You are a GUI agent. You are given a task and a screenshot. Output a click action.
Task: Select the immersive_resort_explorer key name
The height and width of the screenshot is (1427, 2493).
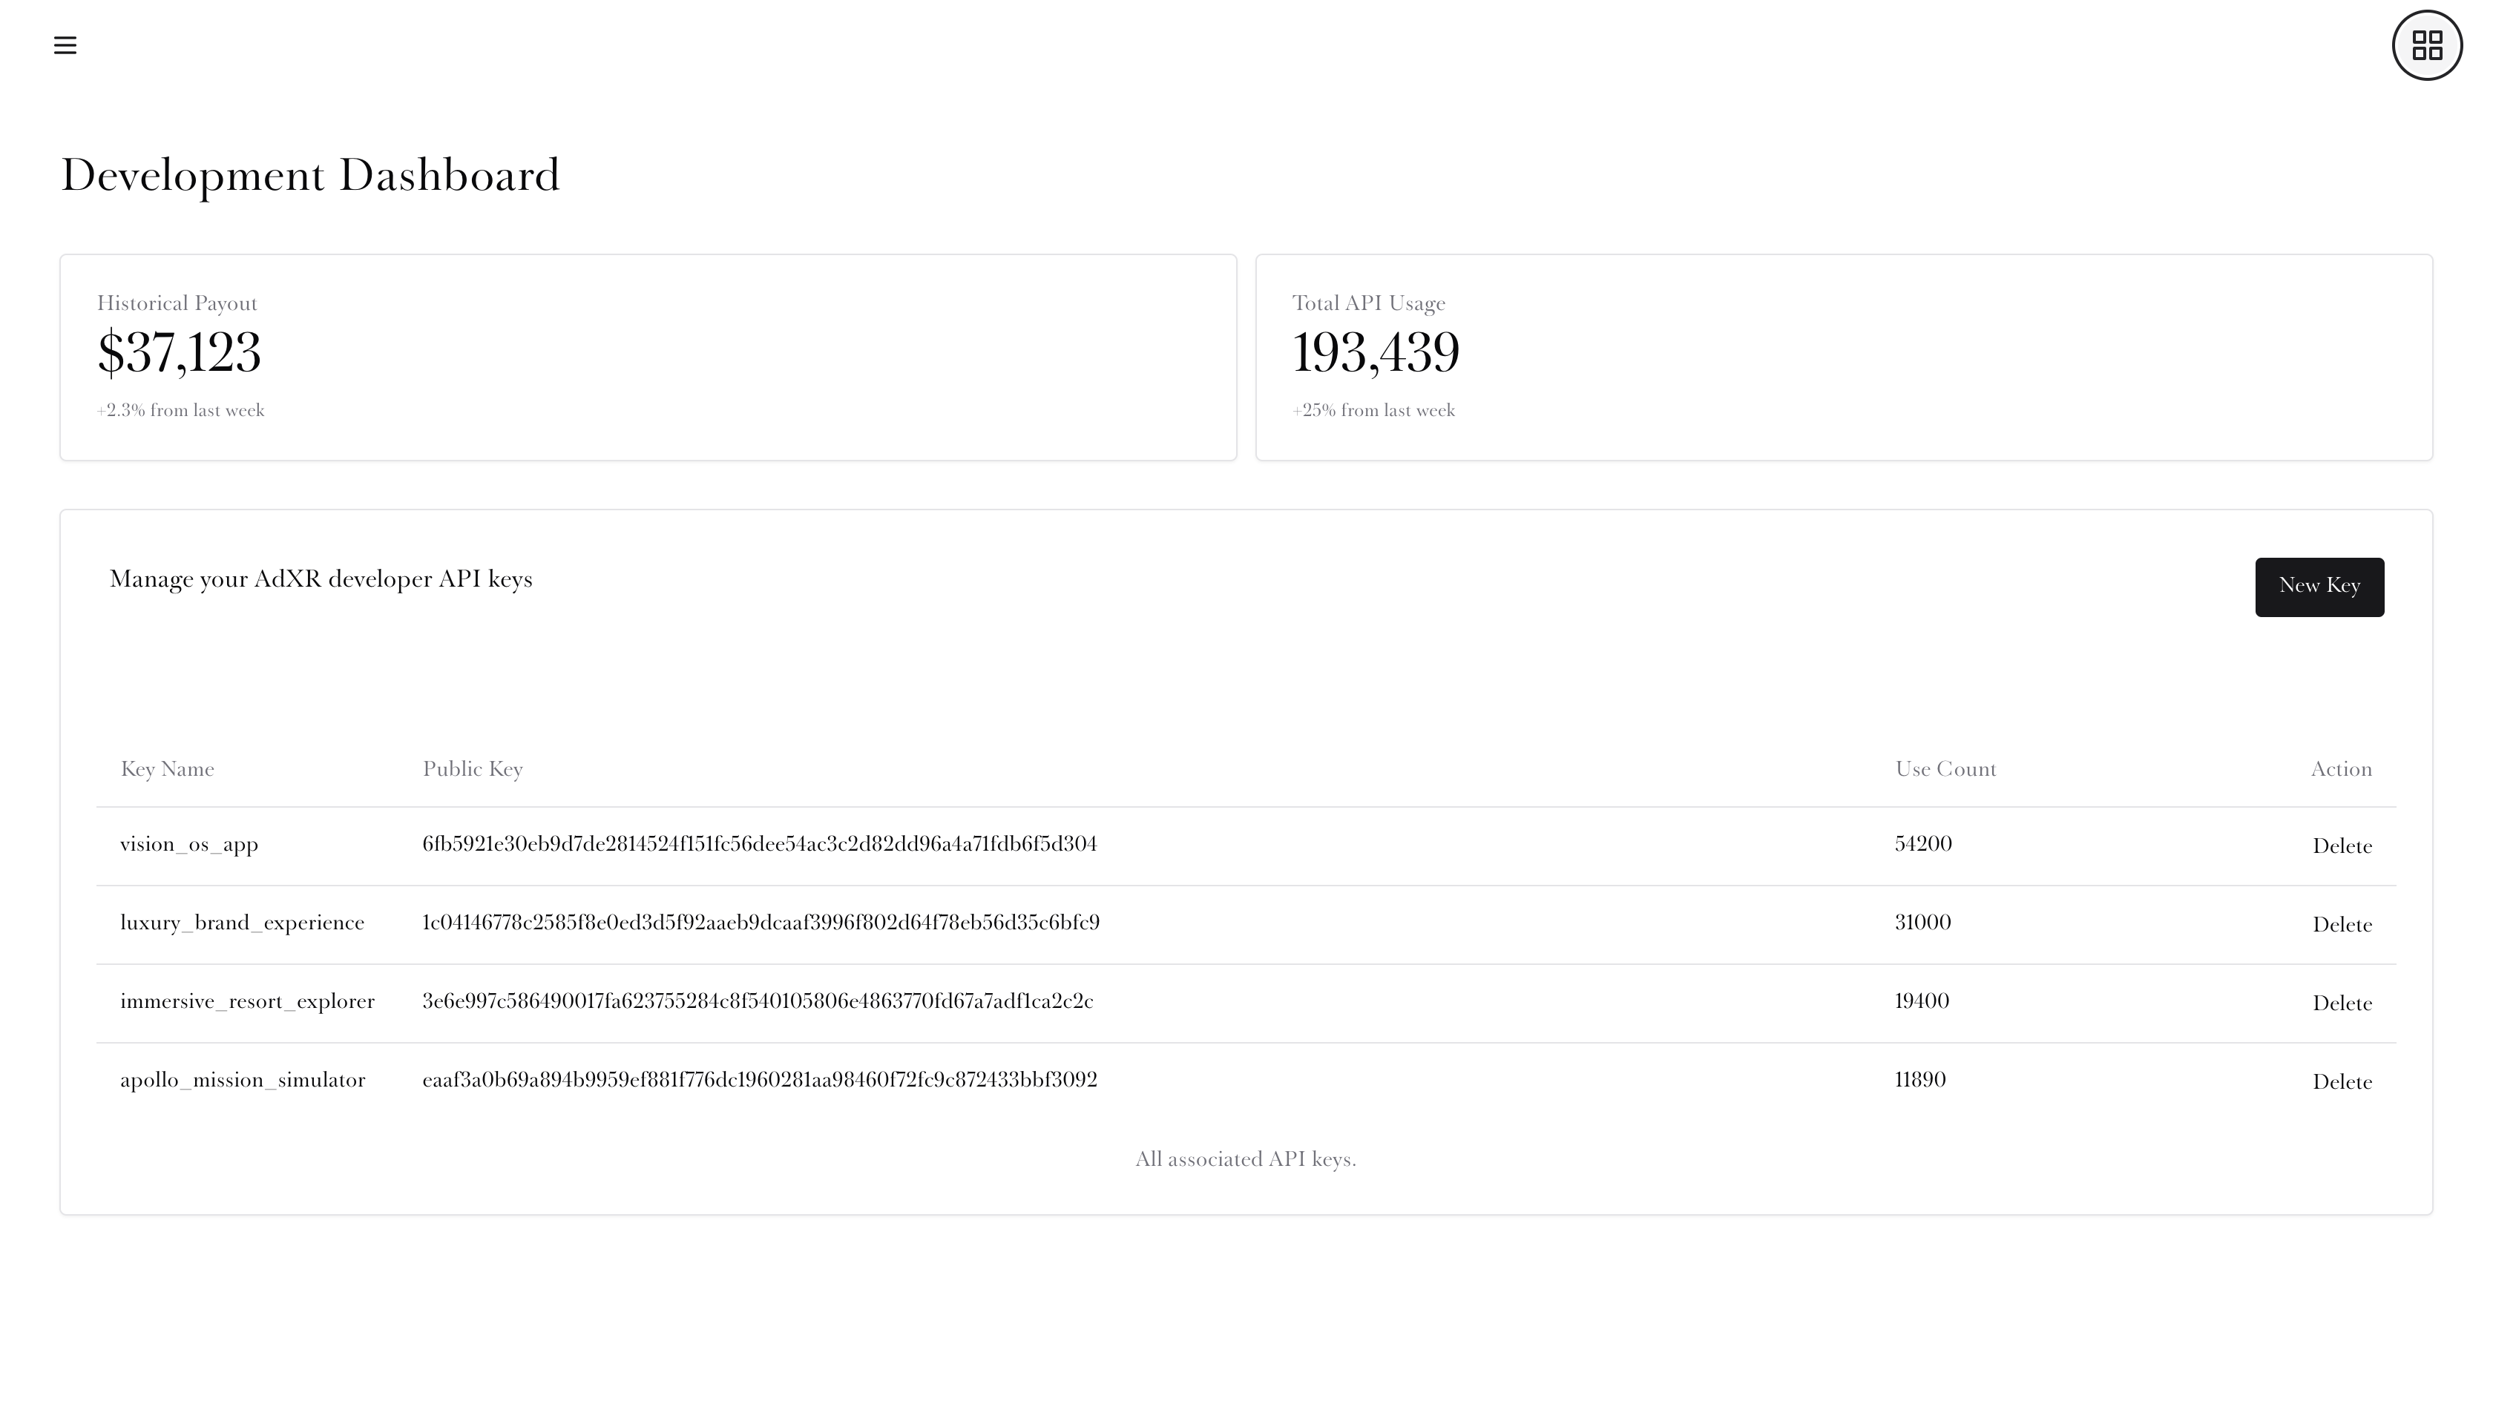(x=247, y=1001)
